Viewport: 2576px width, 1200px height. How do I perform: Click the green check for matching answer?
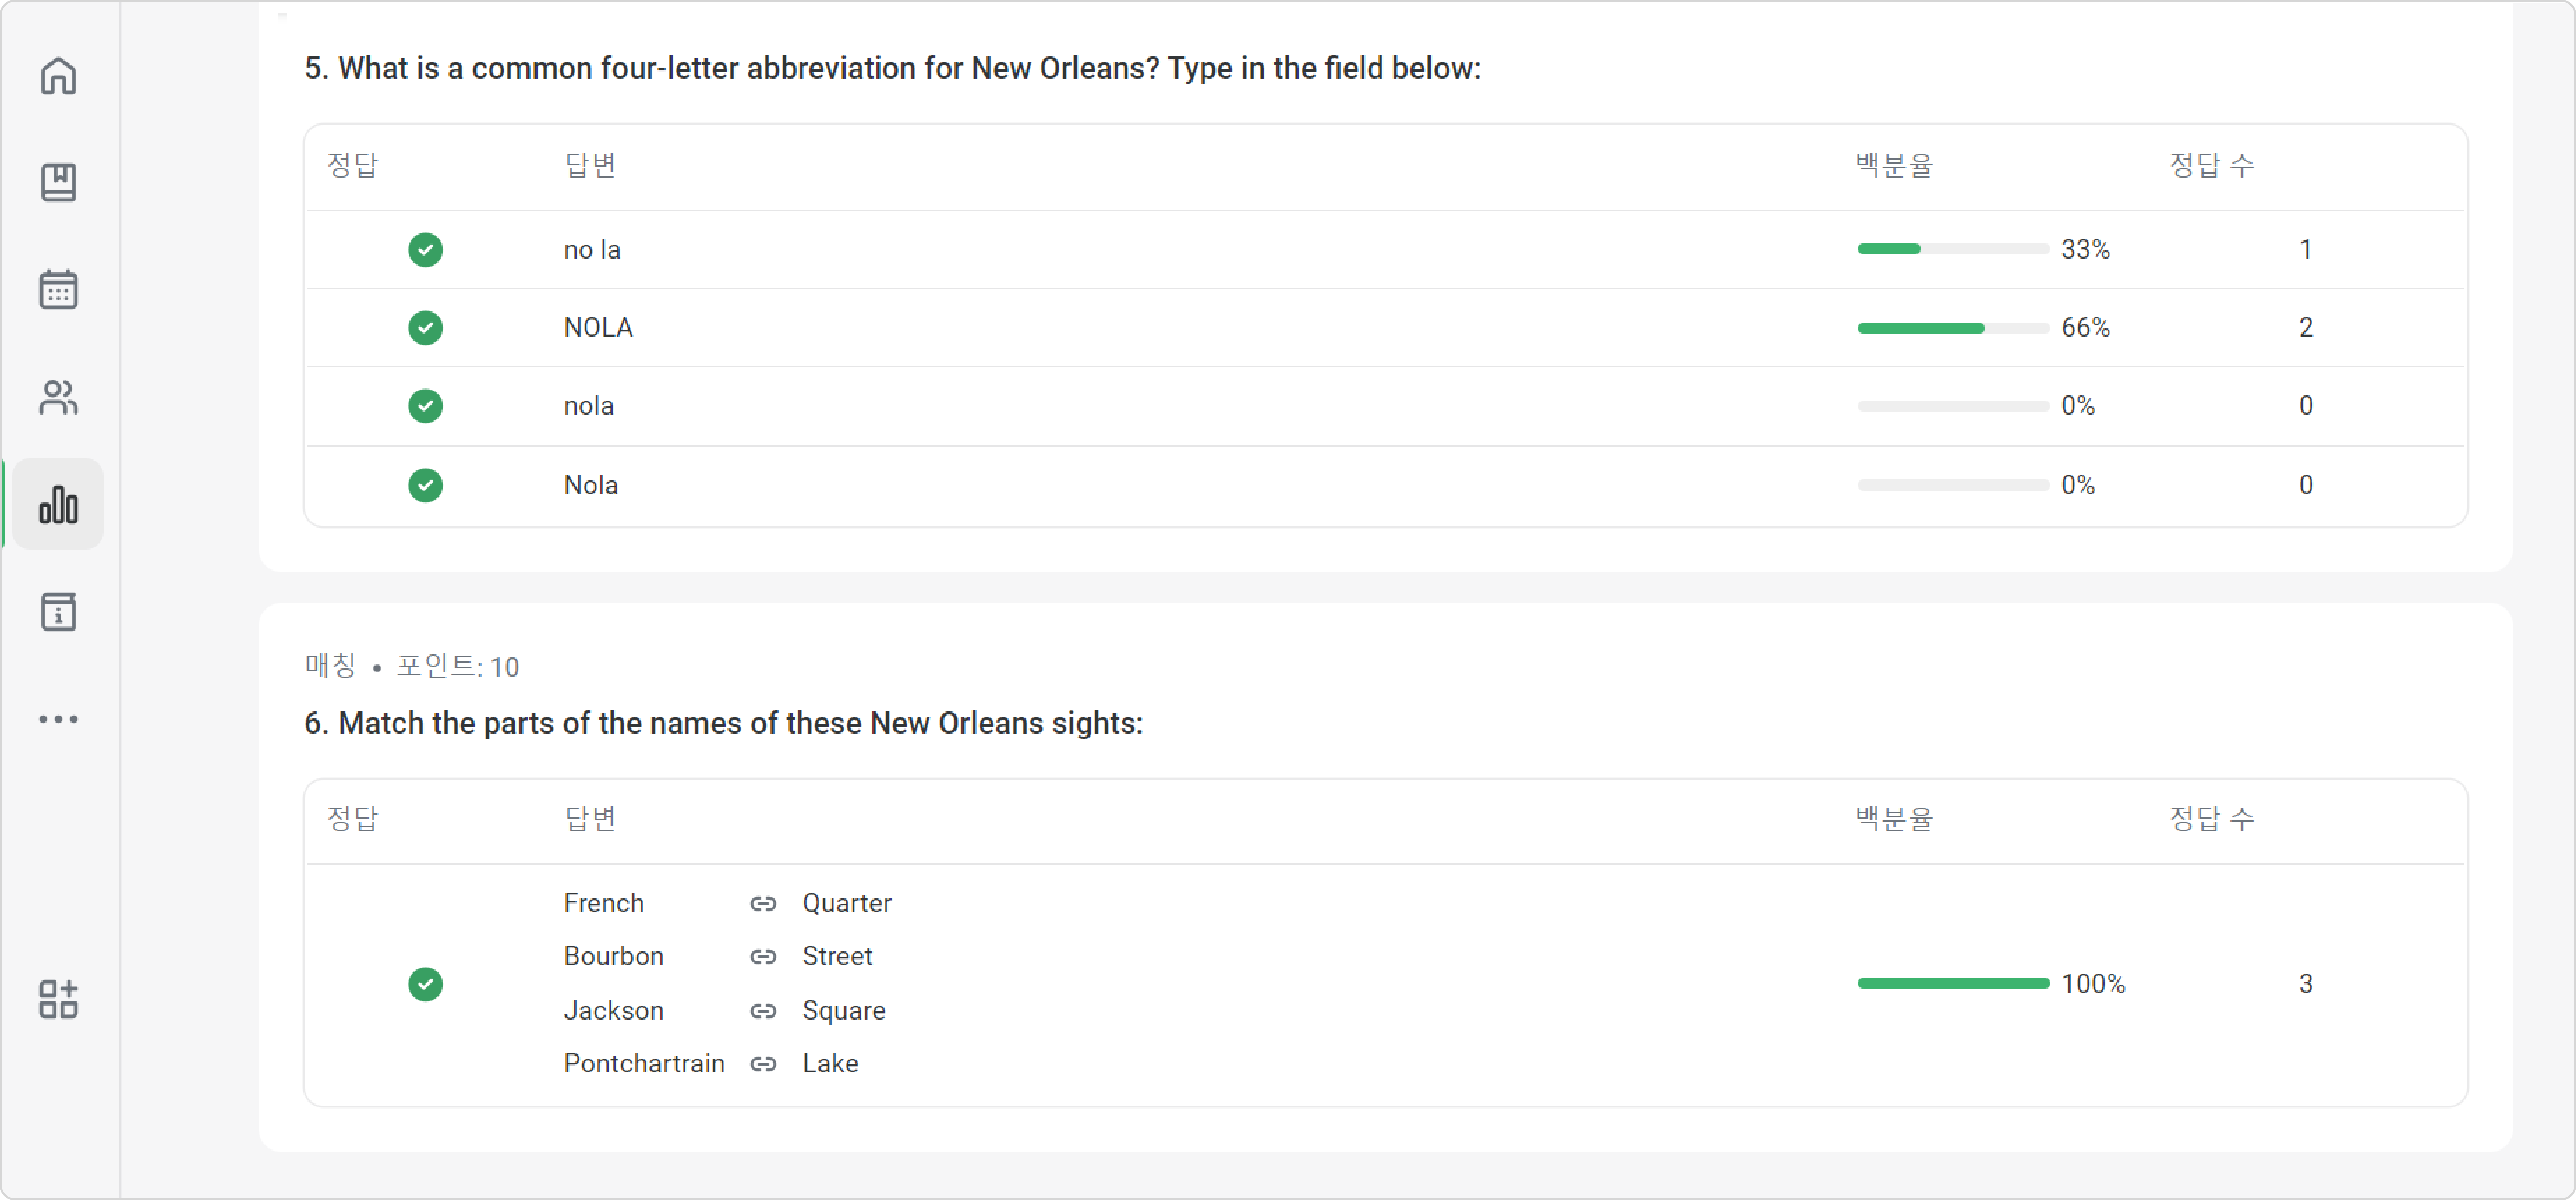pyautogui.click(x=425, y=984)
